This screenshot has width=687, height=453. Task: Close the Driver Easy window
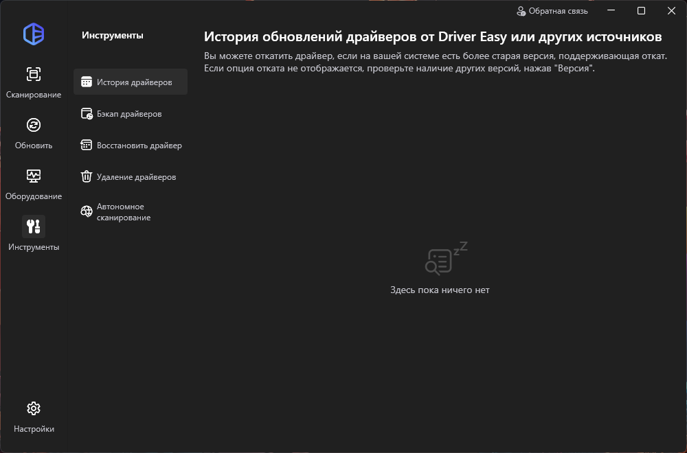point(671,10)
